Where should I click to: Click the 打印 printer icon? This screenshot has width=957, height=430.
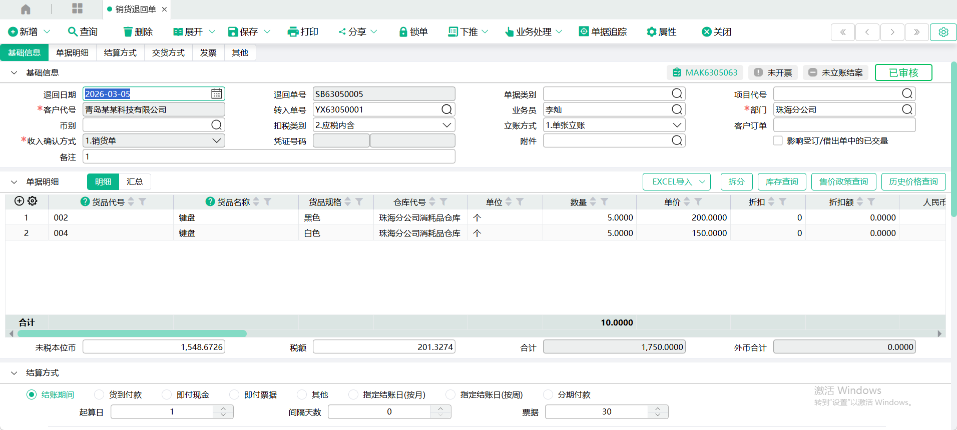tap(293, 32)
